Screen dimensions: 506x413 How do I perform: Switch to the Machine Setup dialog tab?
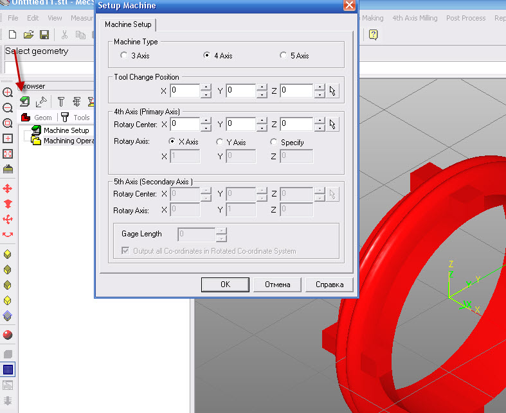(x=128, y=24)
